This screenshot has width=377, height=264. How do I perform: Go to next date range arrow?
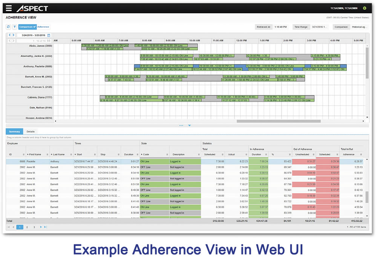pyautogui.click(x=14, y=35)
